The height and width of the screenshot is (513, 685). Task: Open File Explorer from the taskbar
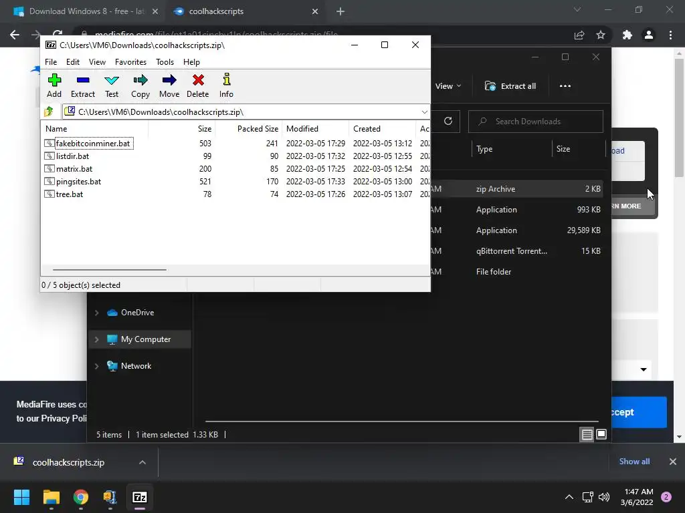pos(51,497)
